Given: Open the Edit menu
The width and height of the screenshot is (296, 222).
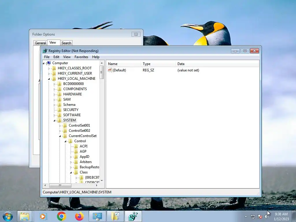Looking at the screenshot, I should (x=56, y=57).
